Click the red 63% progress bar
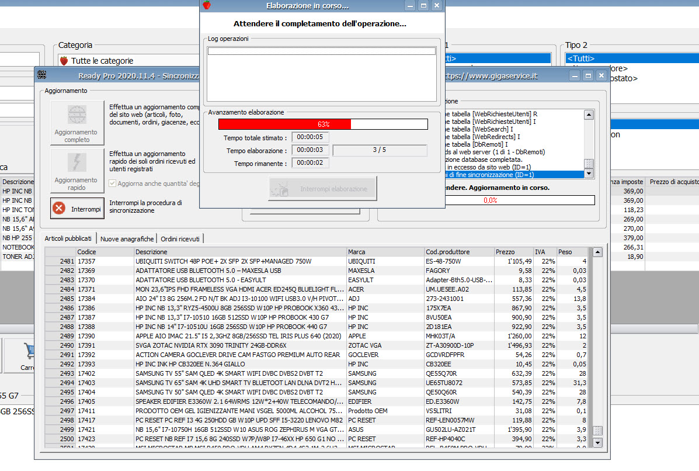Screen dimensions: 699x471 tap(323, 124)
